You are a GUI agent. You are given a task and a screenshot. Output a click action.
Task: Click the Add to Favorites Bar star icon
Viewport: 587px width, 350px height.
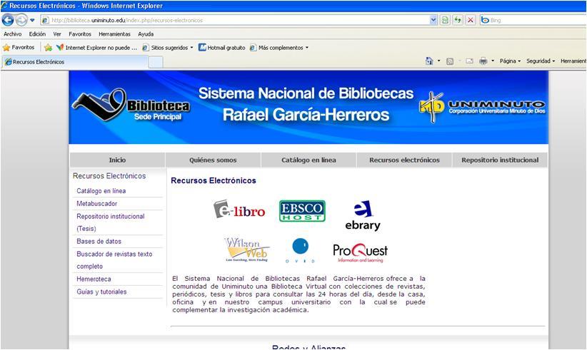coord(48,48)
